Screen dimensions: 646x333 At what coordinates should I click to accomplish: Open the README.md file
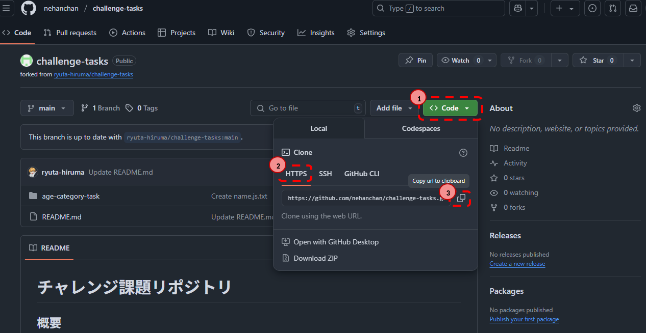[x=62, y=217]
